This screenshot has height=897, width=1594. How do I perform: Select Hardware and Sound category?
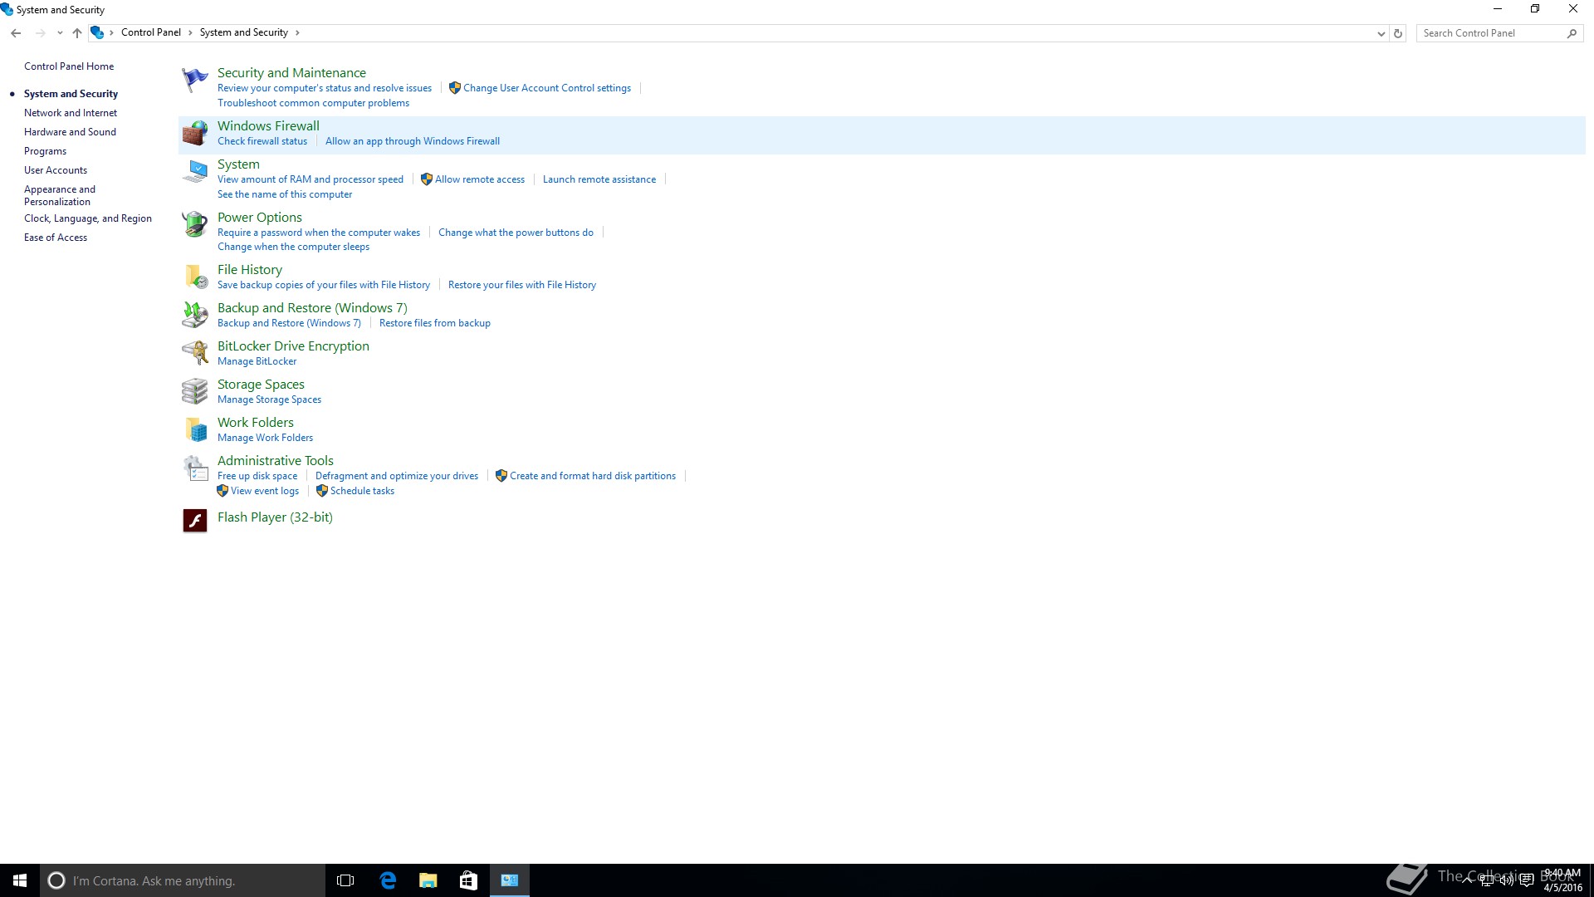pyautogui.click(x=70, y=132)
